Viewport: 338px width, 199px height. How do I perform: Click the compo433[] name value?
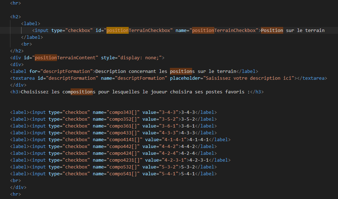point(123,133)
